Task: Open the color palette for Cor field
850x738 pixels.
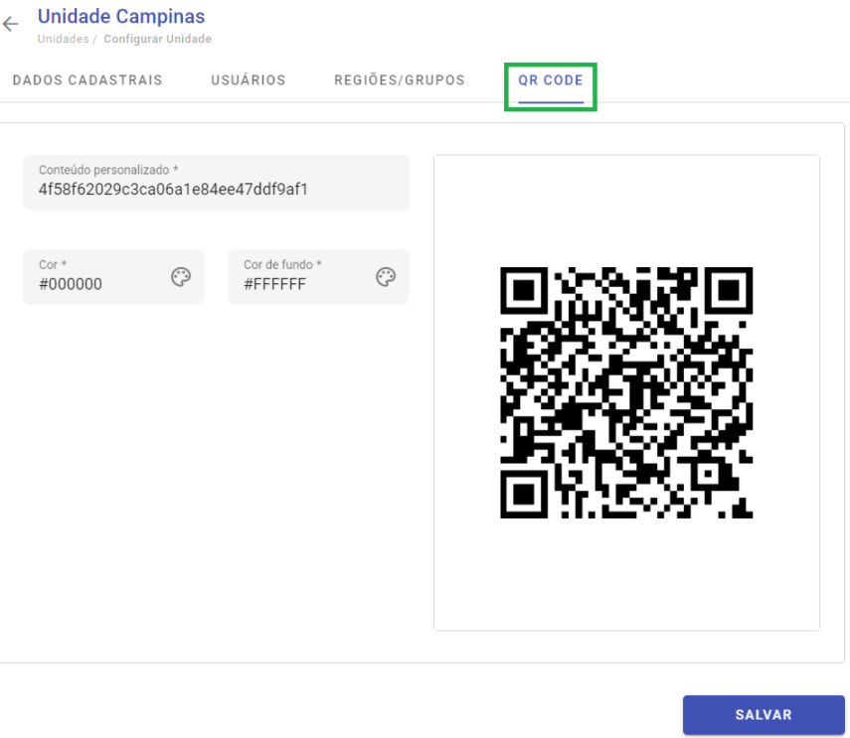Action: point(181,277)
